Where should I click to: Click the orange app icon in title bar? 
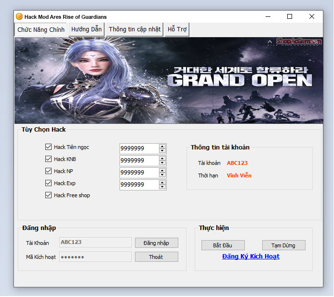[x=19, y=16]
